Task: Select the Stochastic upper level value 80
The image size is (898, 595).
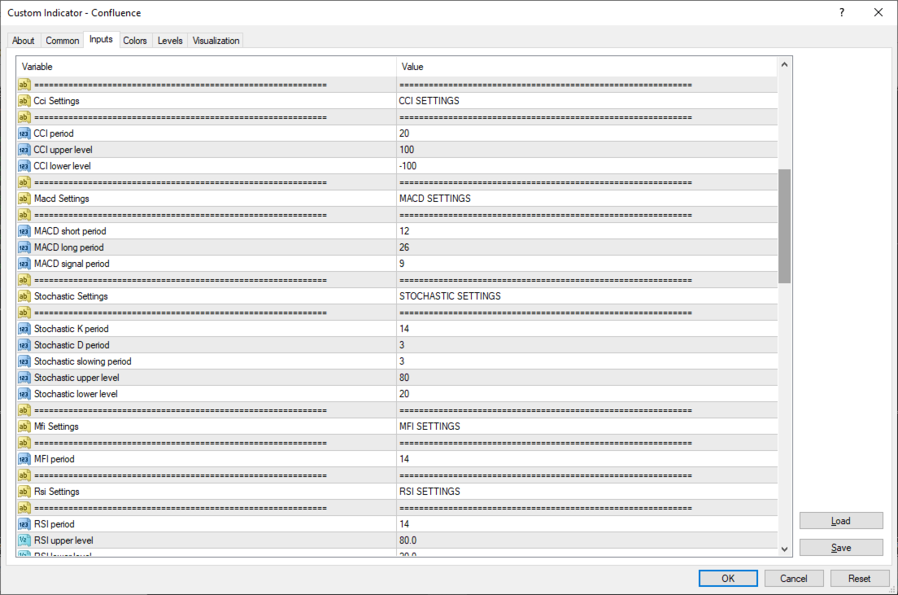Action: [587, 378]
